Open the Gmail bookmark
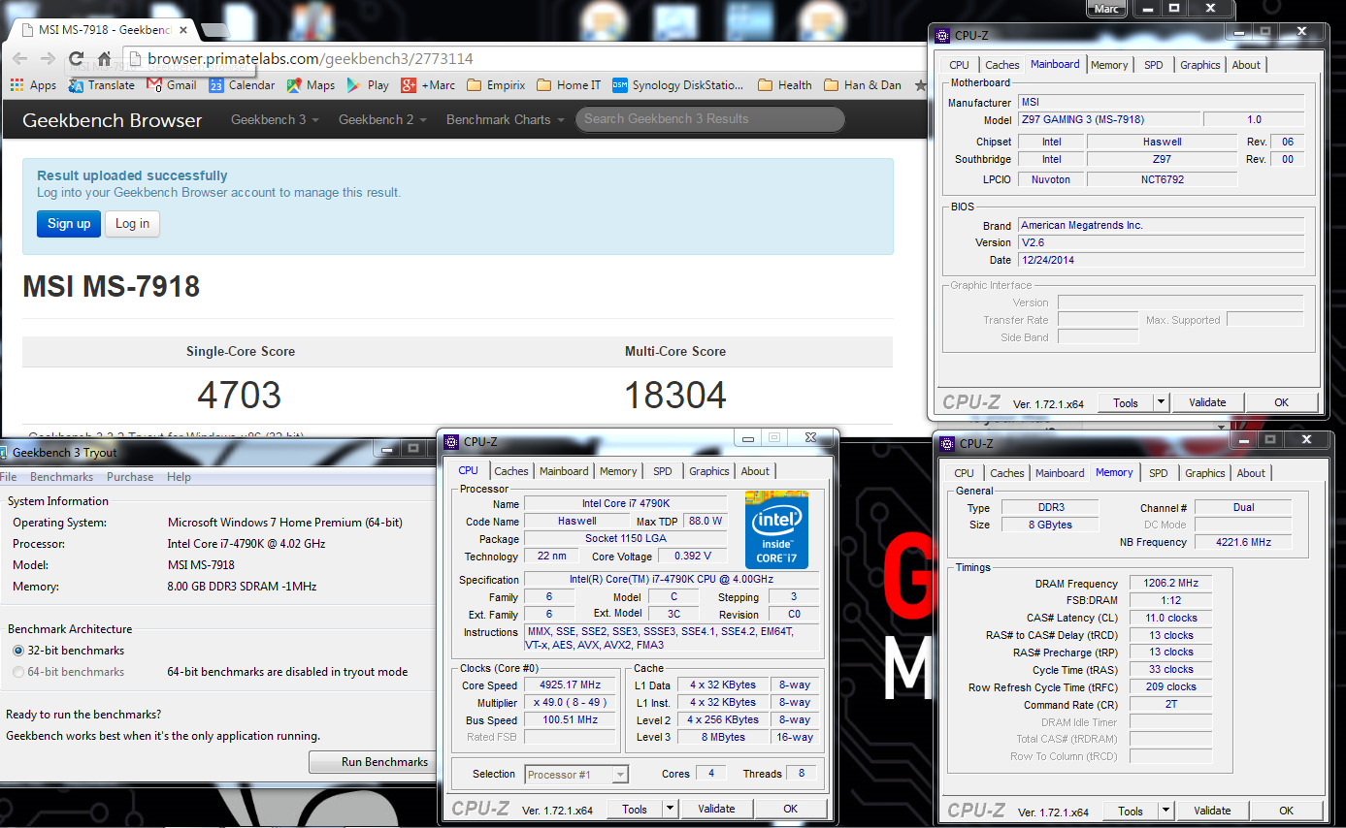 coord(172,85)
